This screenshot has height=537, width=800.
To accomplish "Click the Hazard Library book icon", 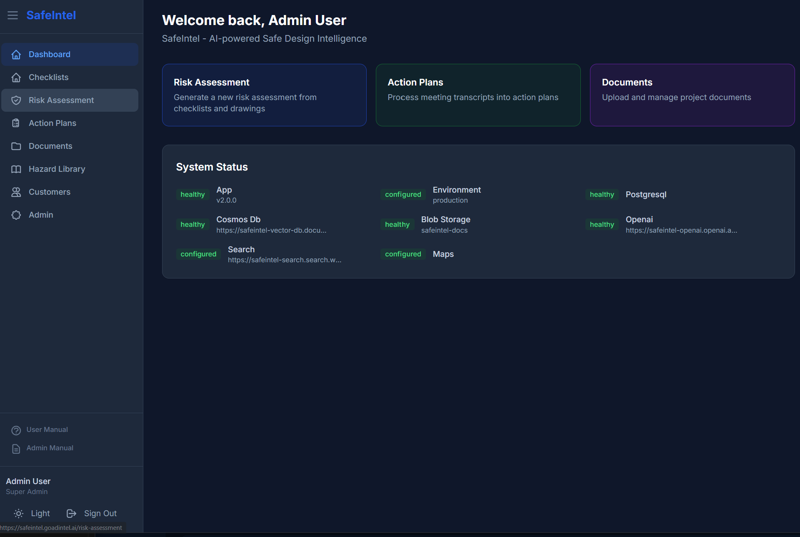I will [x=16, y=169].
